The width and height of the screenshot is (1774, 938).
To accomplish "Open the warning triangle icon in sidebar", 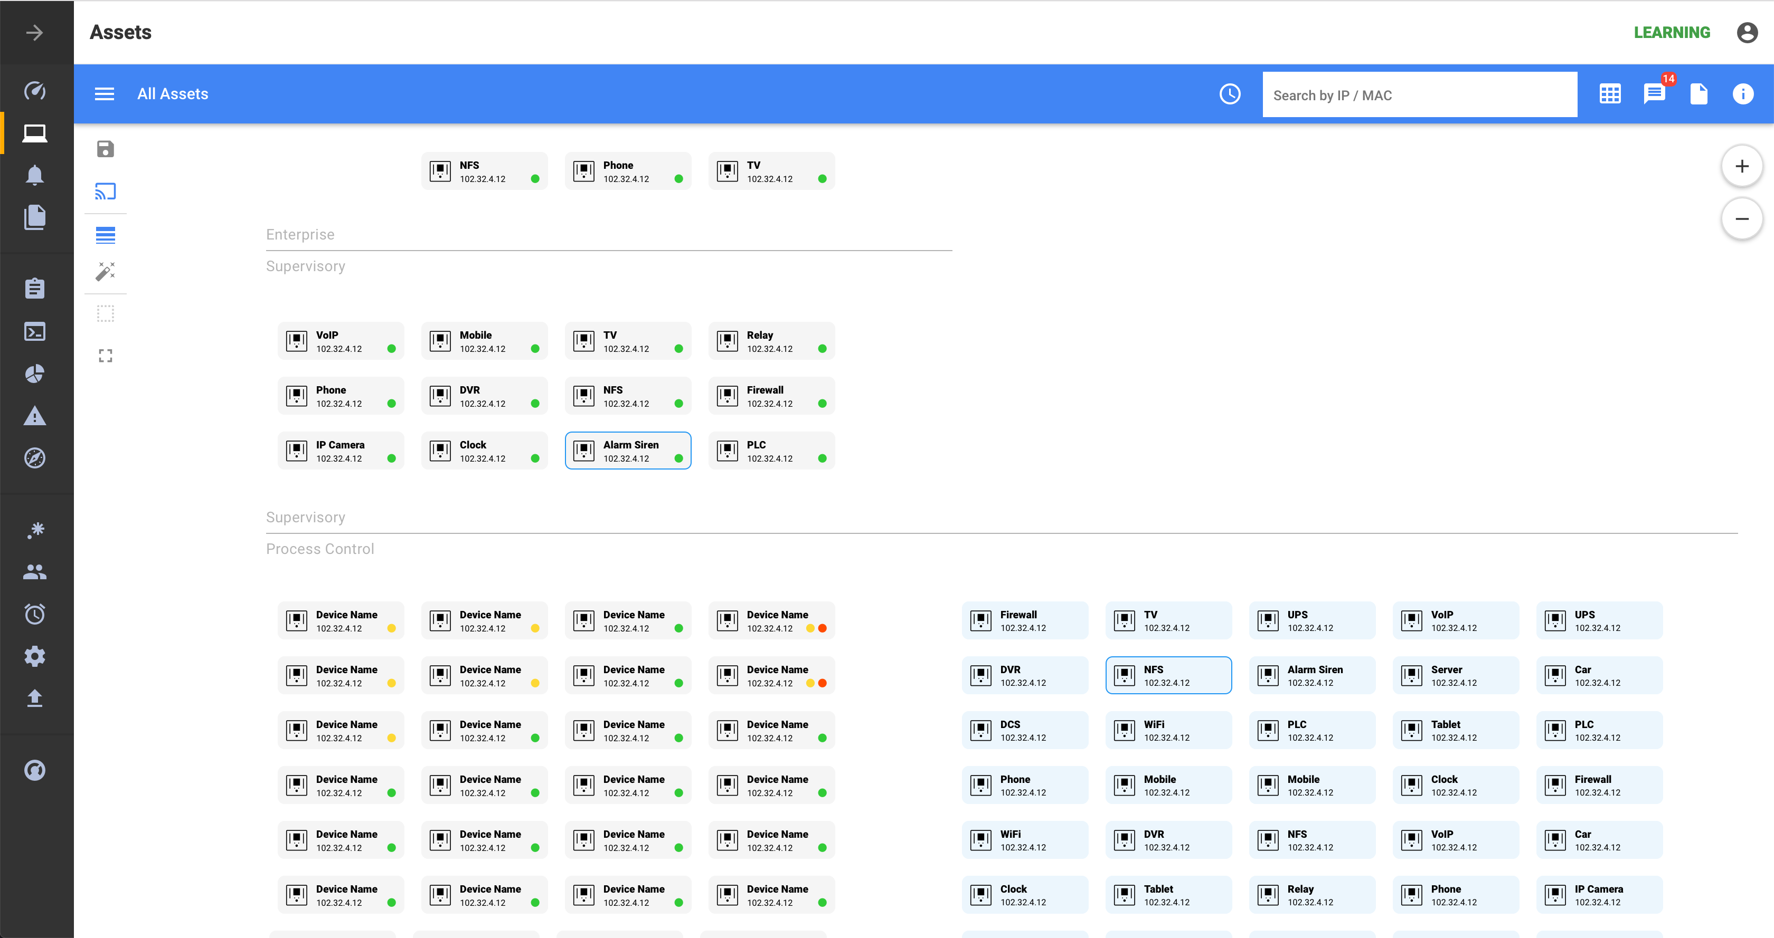I will click(34, 416).
